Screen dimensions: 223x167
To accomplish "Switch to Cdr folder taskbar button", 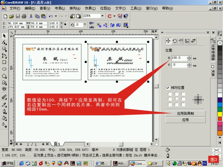I will tap(155, 163).
